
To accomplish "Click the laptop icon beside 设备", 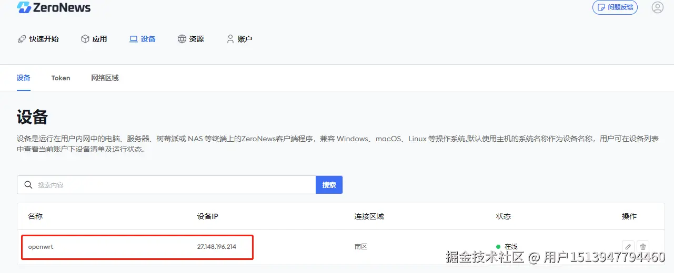I will click(134, 39).
